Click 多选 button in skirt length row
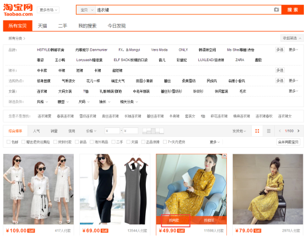Viewport: 305px width, 236px height. click(280, 71)
